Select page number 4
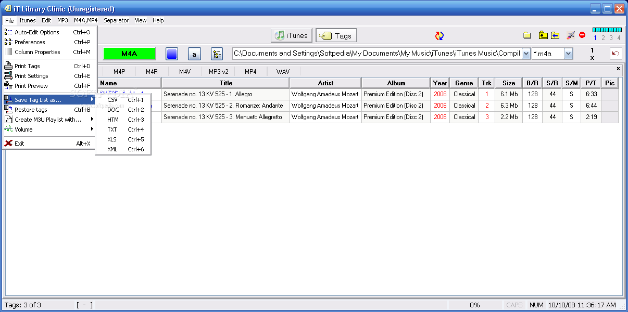 click(x=619, y=38)
